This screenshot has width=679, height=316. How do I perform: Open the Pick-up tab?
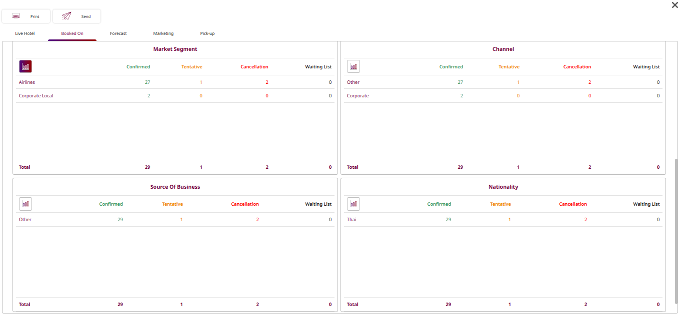point(207,33)
